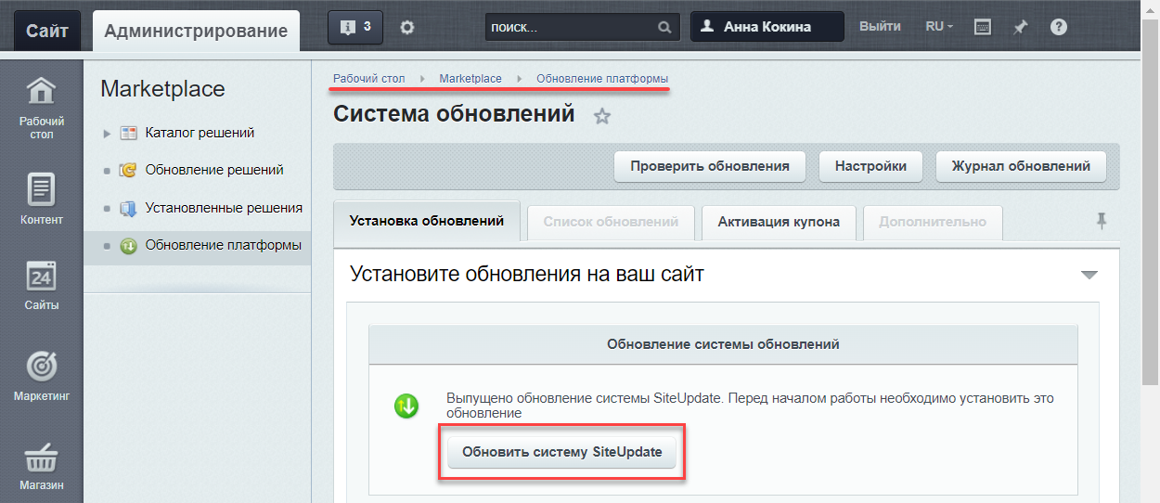Screen dimensions: 1160x503
Task: Select the Список обновлений tab
Action: click(611, 223)
